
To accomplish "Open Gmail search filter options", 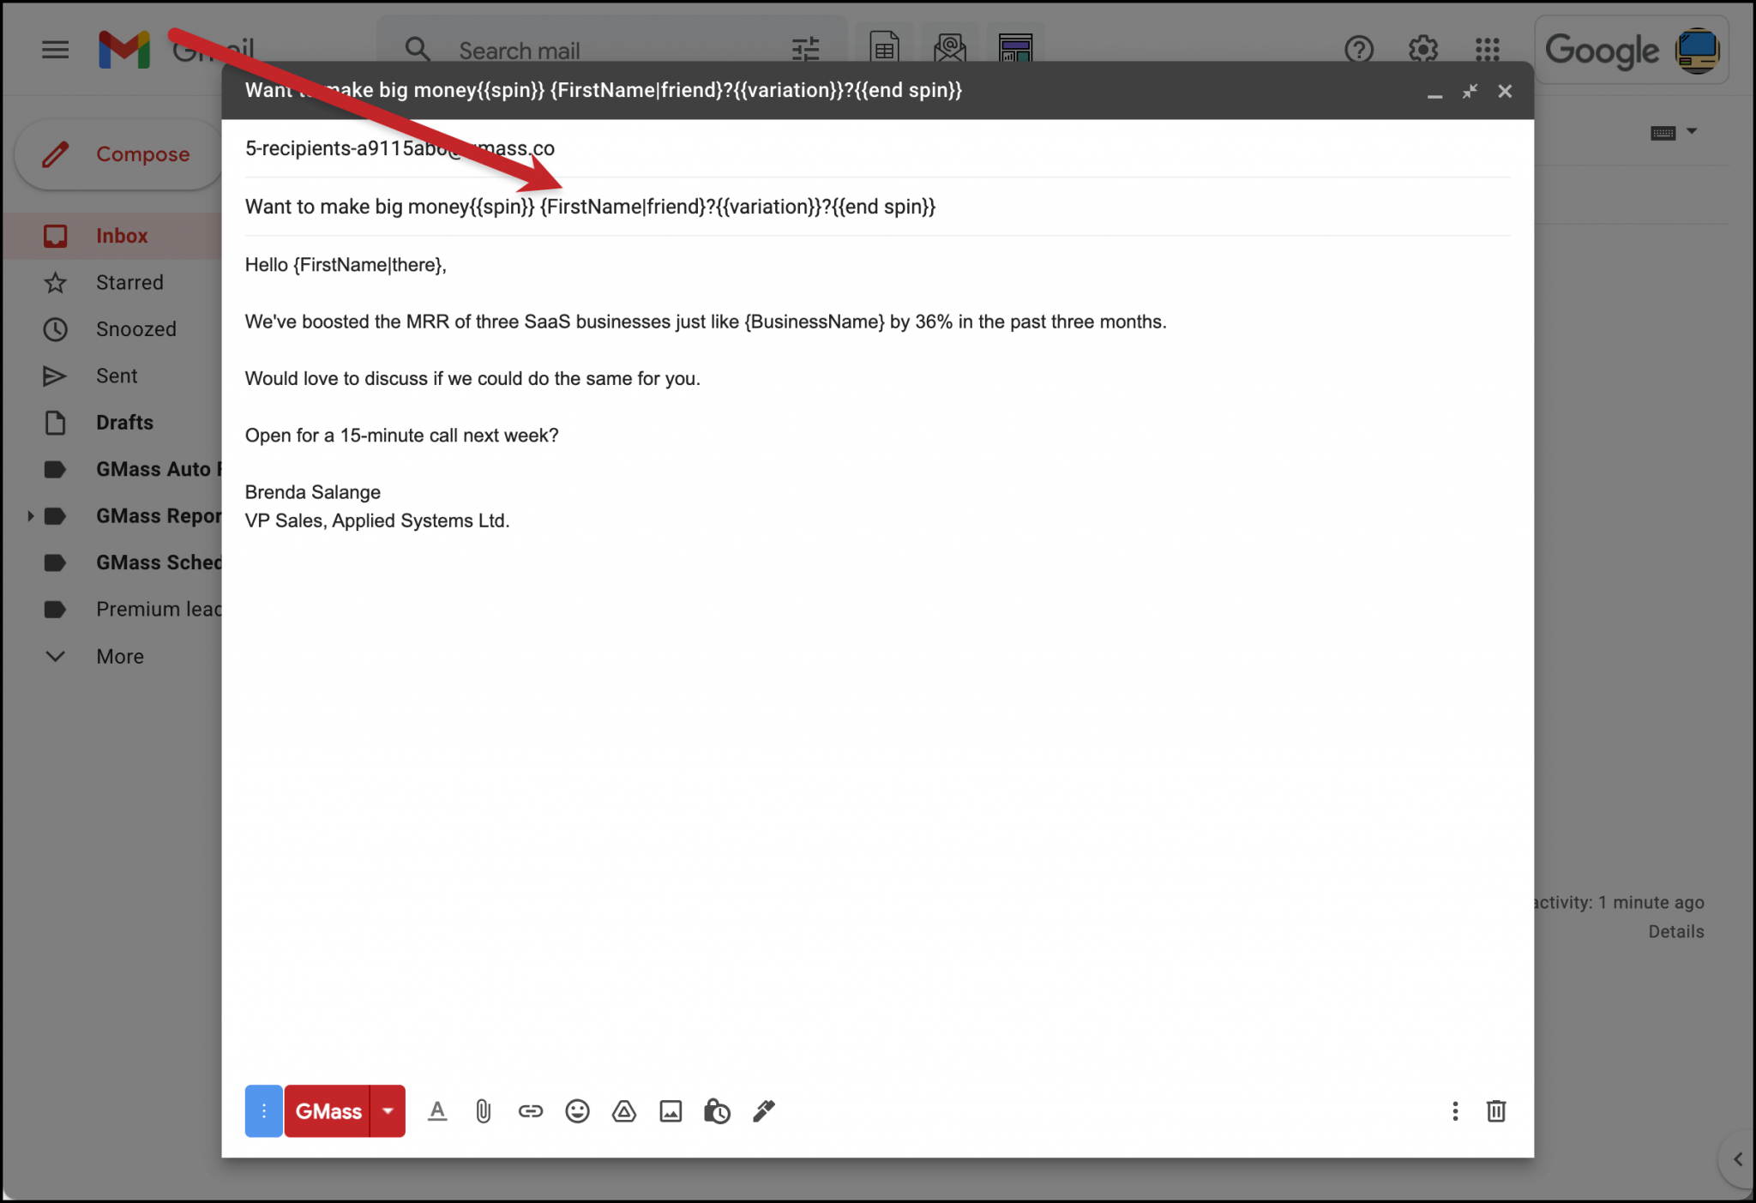I will [806, 50].
